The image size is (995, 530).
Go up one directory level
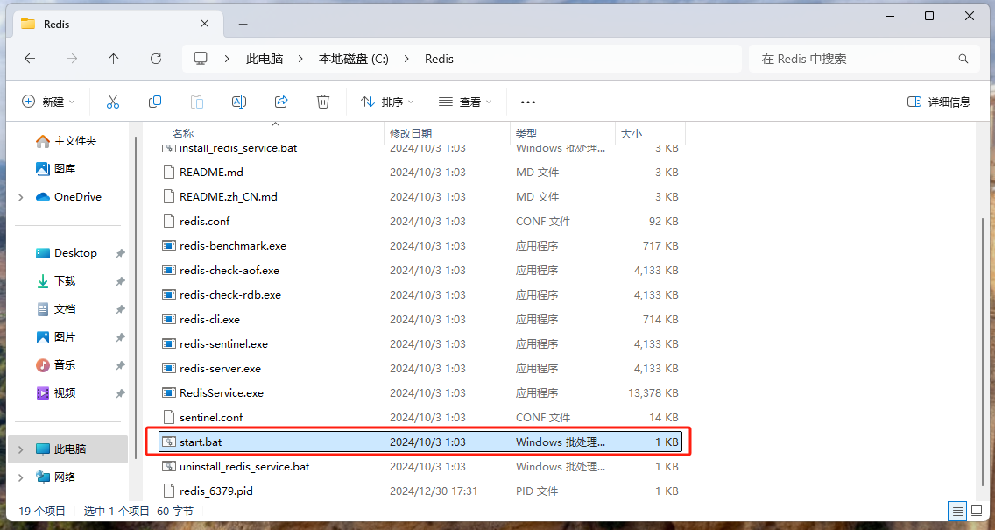(114, 59)
